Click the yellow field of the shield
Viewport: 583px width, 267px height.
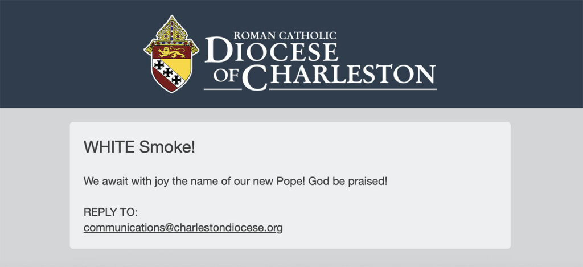(x=182, y=68)
